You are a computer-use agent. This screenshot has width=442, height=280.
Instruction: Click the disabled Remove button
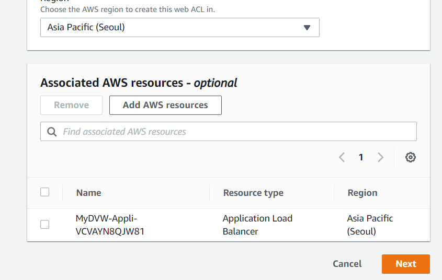tap(71, 105)
